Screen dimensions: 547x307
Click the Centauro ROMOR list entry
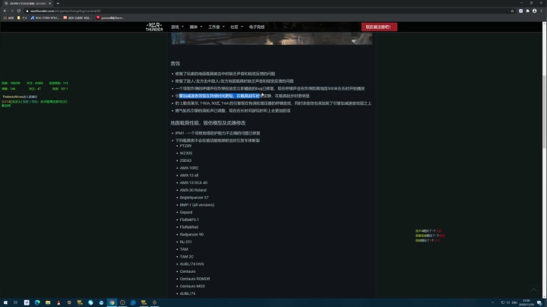tap(194, 279)
